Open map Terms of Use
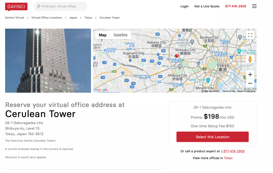This screenshot has width=273, height=173. click(229, 91)
